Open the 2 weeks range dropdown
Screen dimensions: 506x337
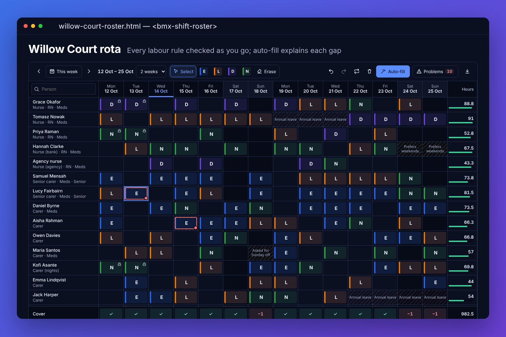pos(151,71)
